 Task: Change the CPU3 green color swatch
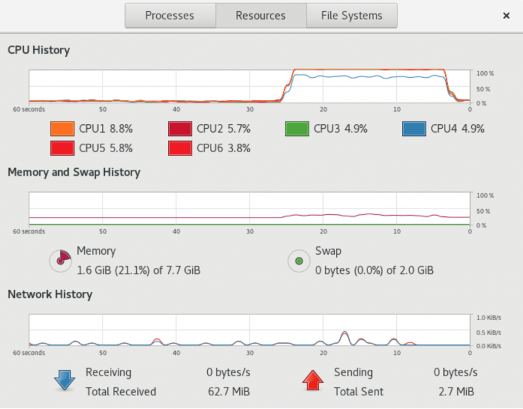coord(297,129)
